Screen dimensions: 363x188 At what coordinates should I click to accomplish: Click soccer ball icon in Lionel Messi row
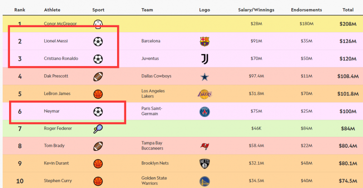[x=98, y=42]
